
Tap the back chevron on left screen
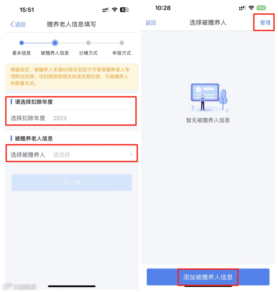(x=12, y=24)
